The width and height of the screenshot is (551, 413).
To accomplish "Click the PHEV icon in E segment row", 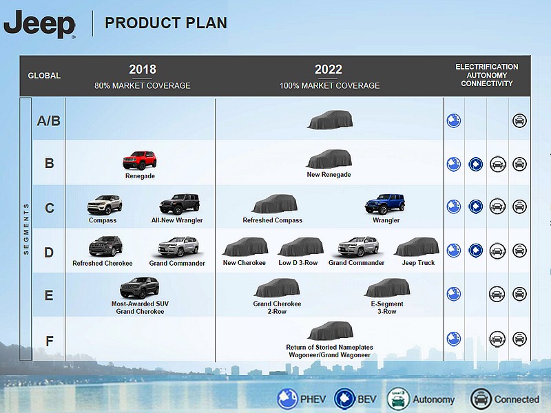I will click(x=454, y=294).
